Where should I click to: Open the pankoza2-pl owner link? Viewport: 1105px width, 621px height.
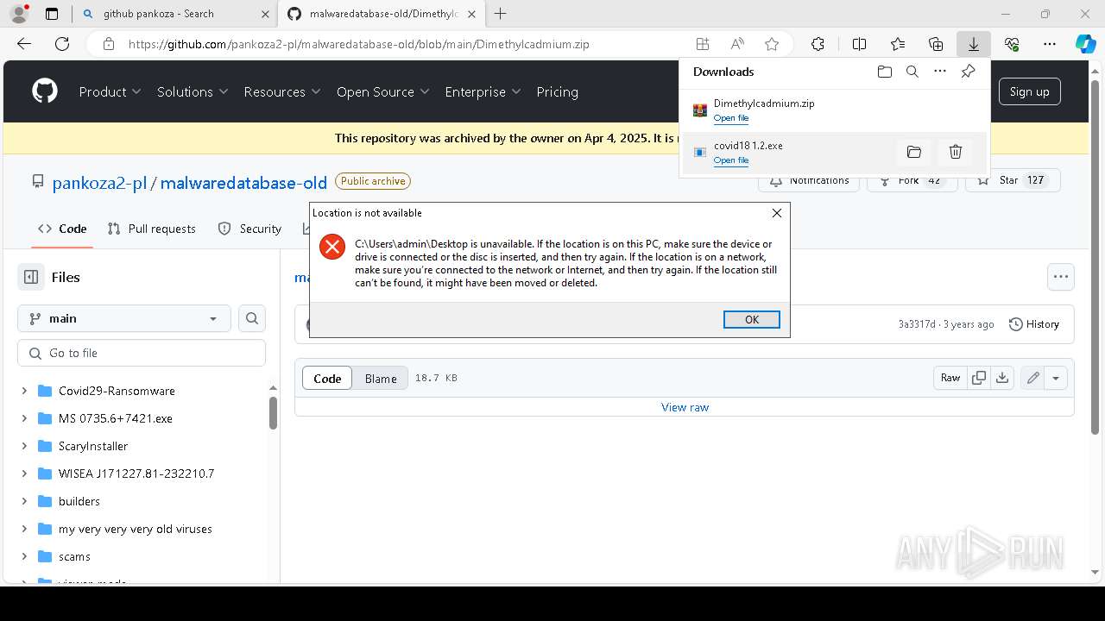coord(99,182)
